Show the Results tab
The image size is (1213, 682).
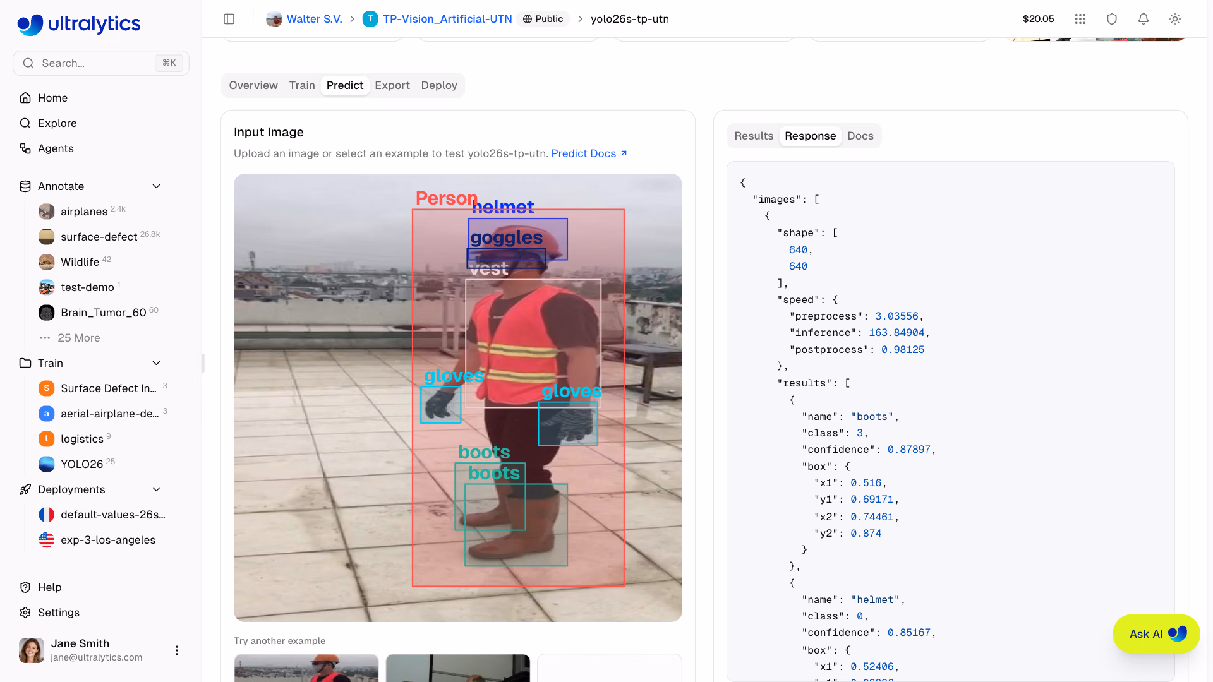point(754,136)
